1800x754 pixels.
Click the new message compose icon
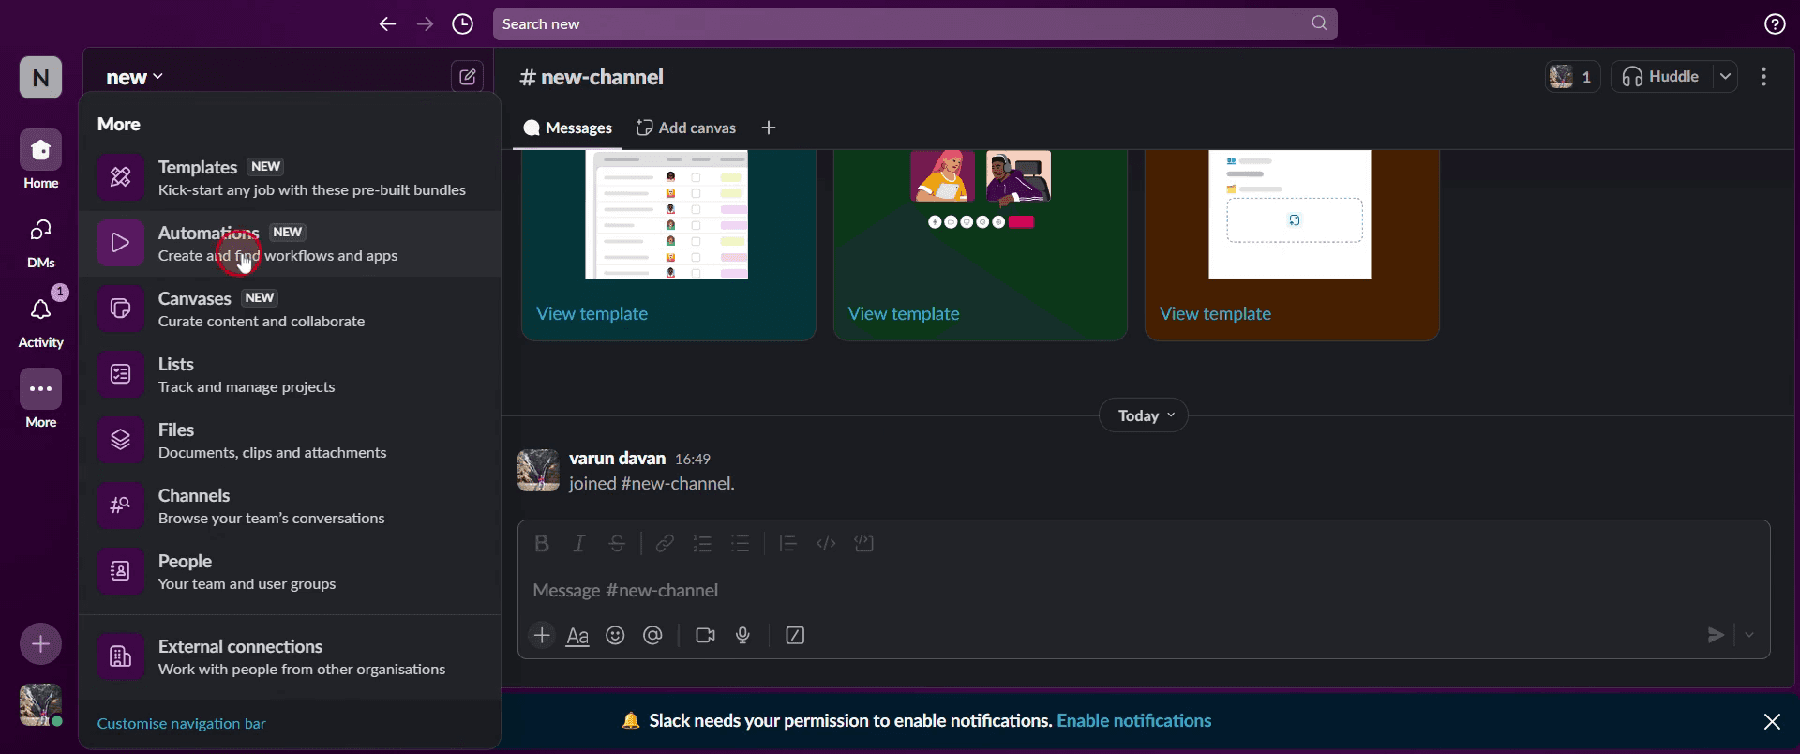[467, 76]
